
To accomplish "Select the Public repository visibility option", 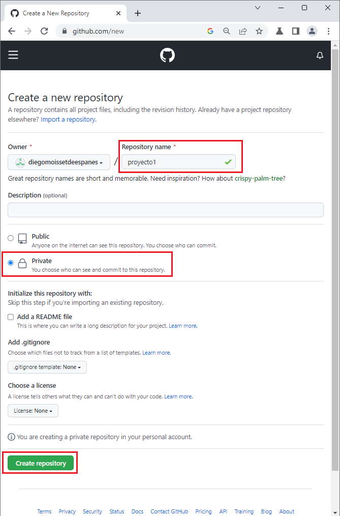I will [x=10, y=237].
